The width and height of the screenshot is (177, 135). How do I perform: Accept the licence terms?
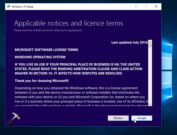pos(142,118)
